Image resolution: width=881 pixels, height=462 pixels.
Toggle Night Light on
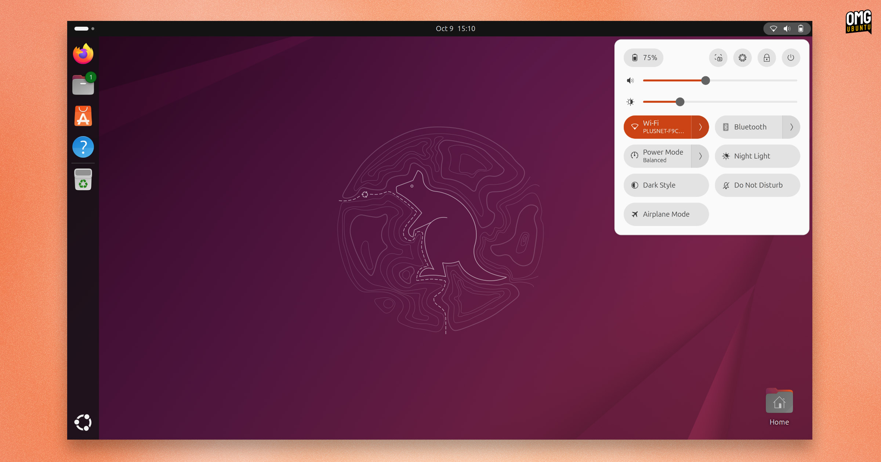(x=757, y=156)
